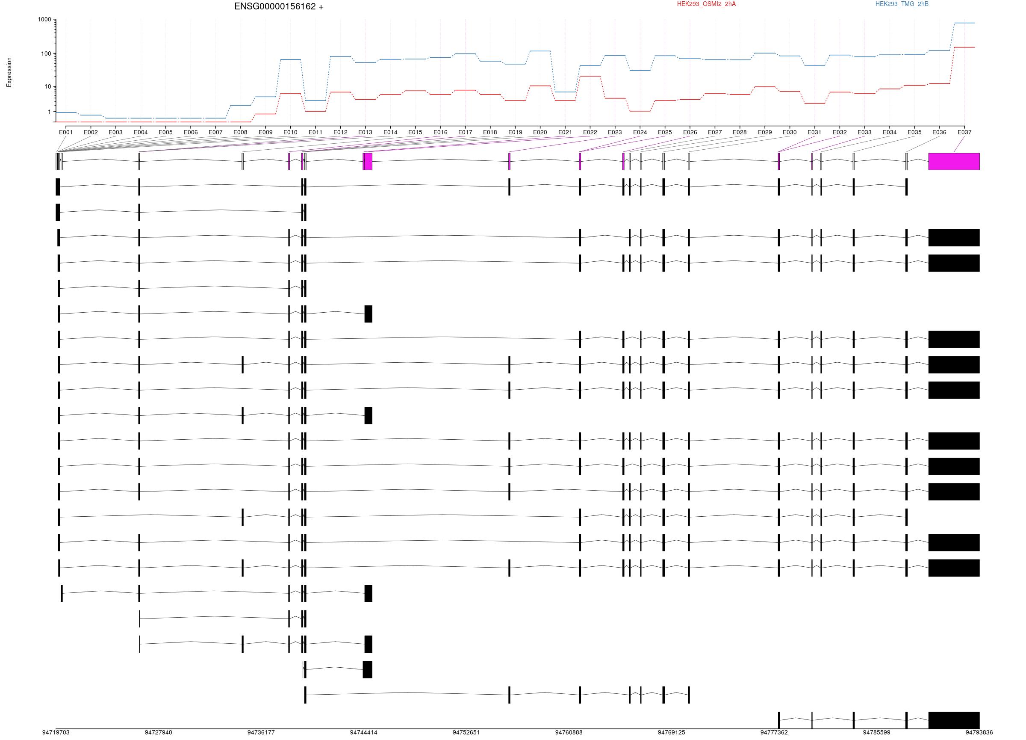Click the genomic coordinate 94719703
The height and width of the screenshot is (740, 1026).
pos(56,732)
